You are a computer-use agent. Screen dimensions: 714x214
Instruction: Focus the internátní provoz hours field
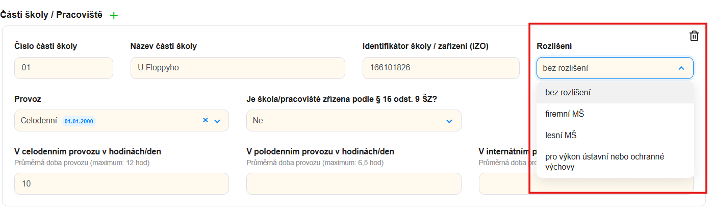coord(505,183)
